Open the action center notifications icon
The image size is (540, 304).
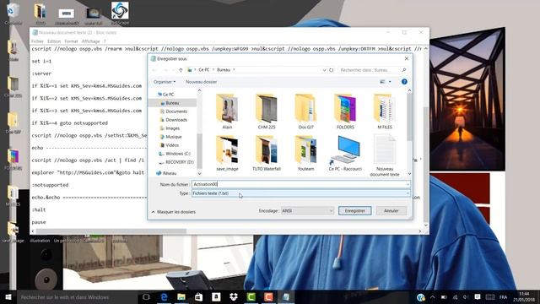coord(478,297)
